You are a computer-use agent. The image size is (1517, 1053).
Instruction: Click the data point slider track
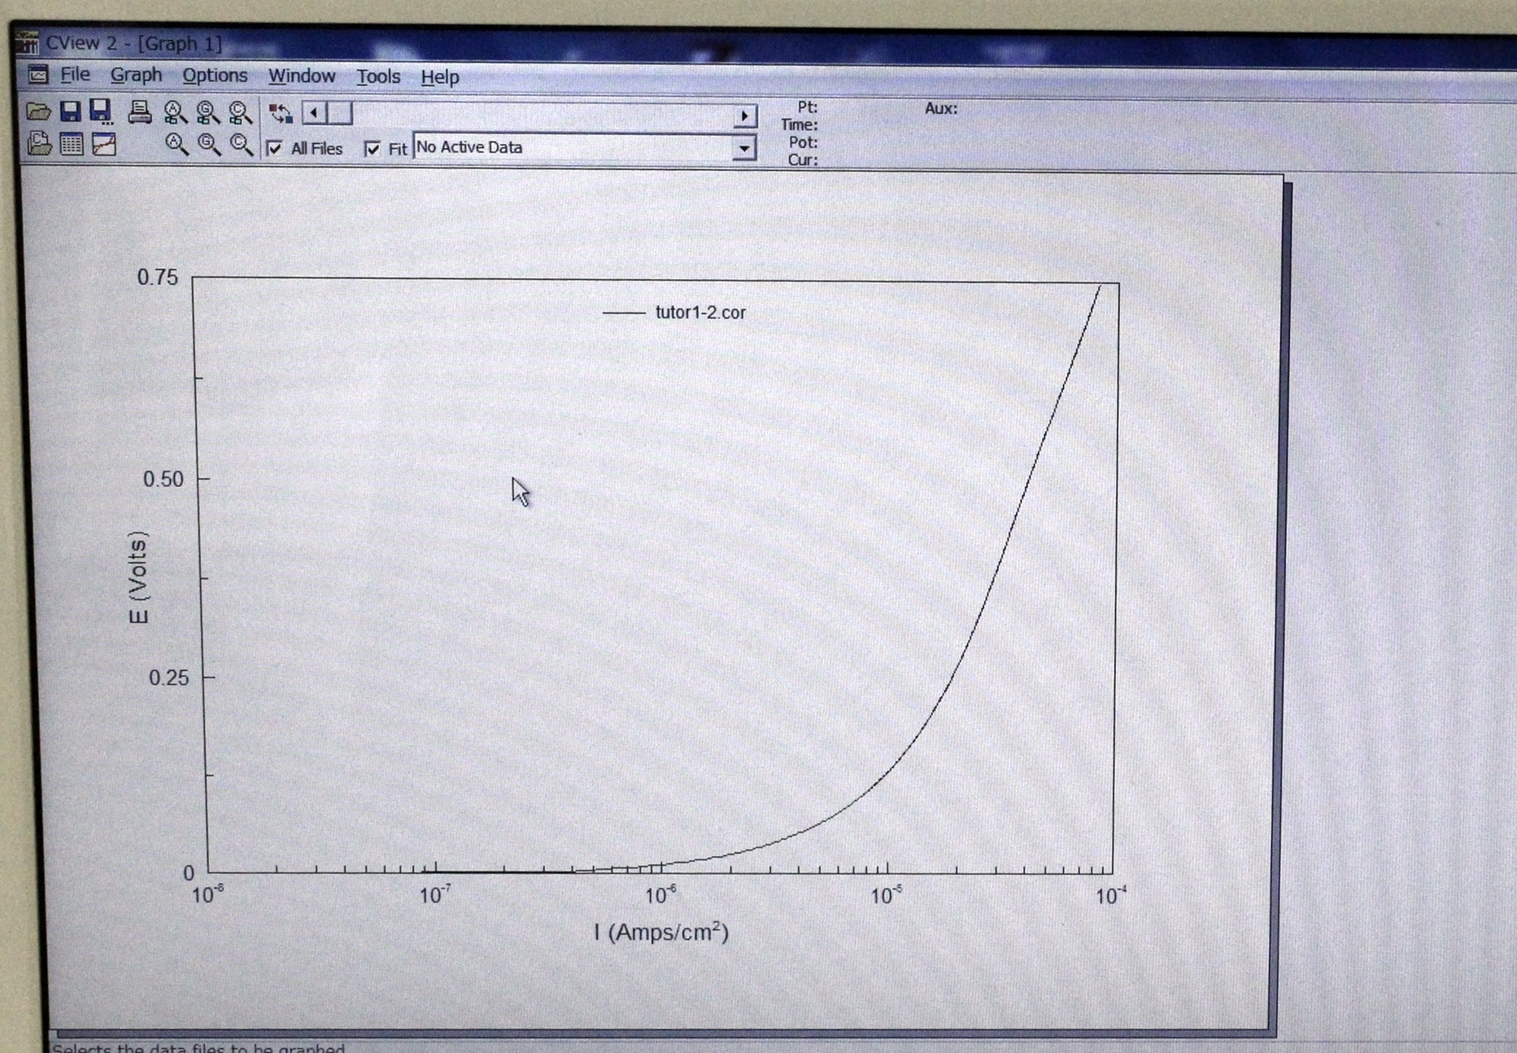tap(543, 115)
